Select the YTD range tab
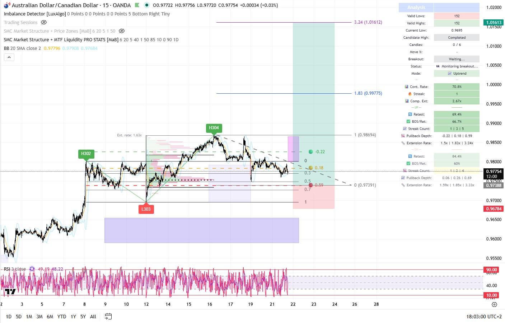The height and width of the screenshot is (323, 505). [61, 317]
